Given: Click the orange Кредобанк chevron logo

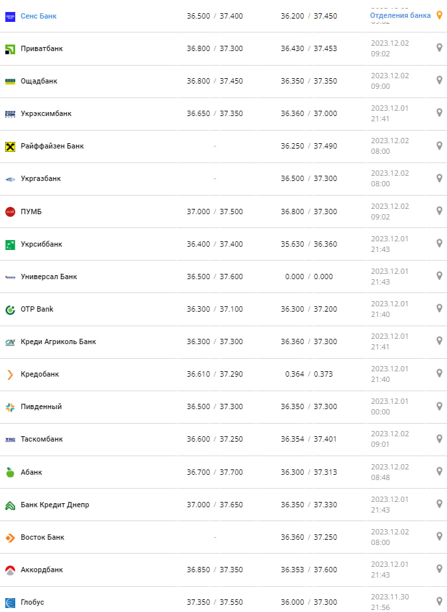Looking at the screenshot, I should [10, 374].
